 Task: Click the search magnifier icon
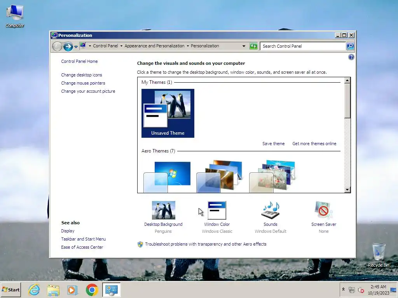tap(350, 46)
